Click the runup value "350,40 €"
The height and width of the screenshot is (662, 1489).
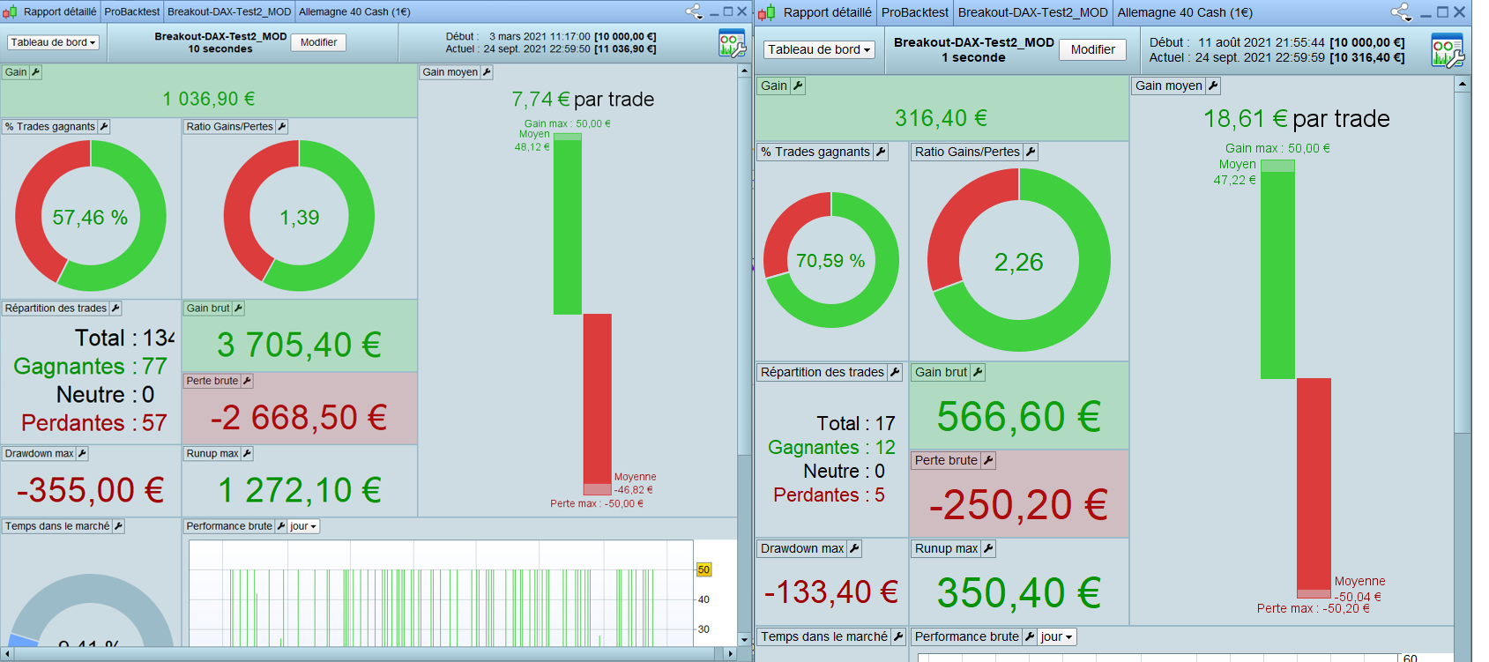1019,592
